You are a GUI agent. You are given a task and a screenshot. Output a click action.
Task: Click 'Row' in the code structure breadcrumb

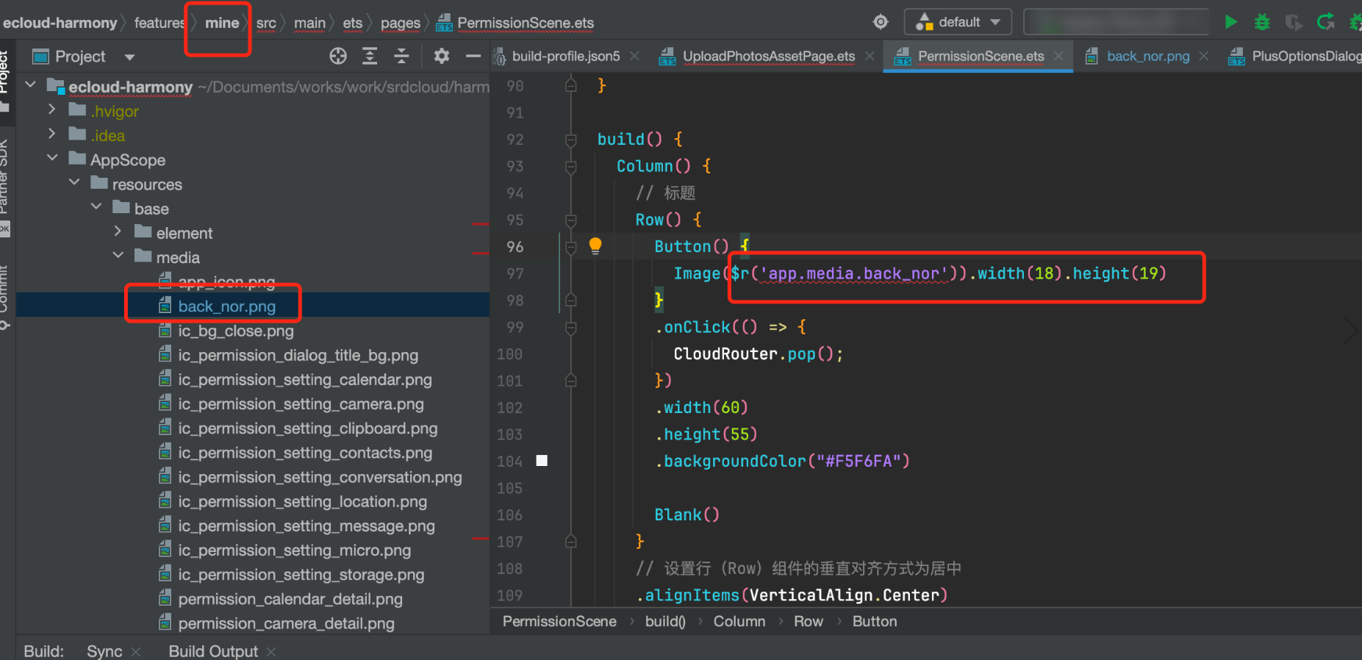coord(809,621)
